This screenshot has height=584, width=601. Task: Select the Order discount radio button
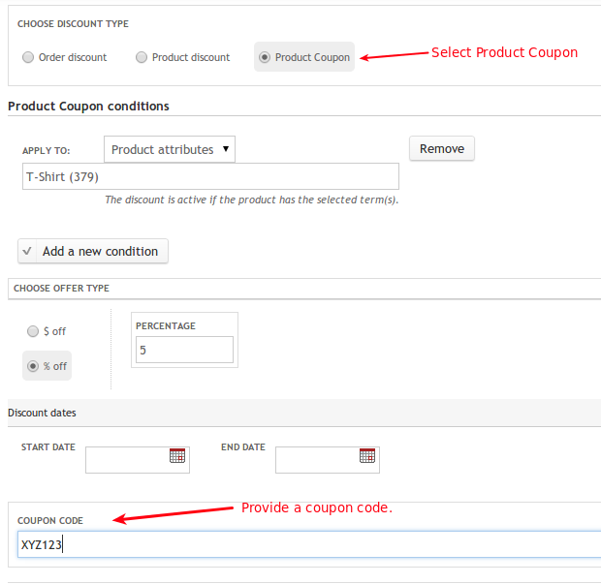(x=28, y=57)
